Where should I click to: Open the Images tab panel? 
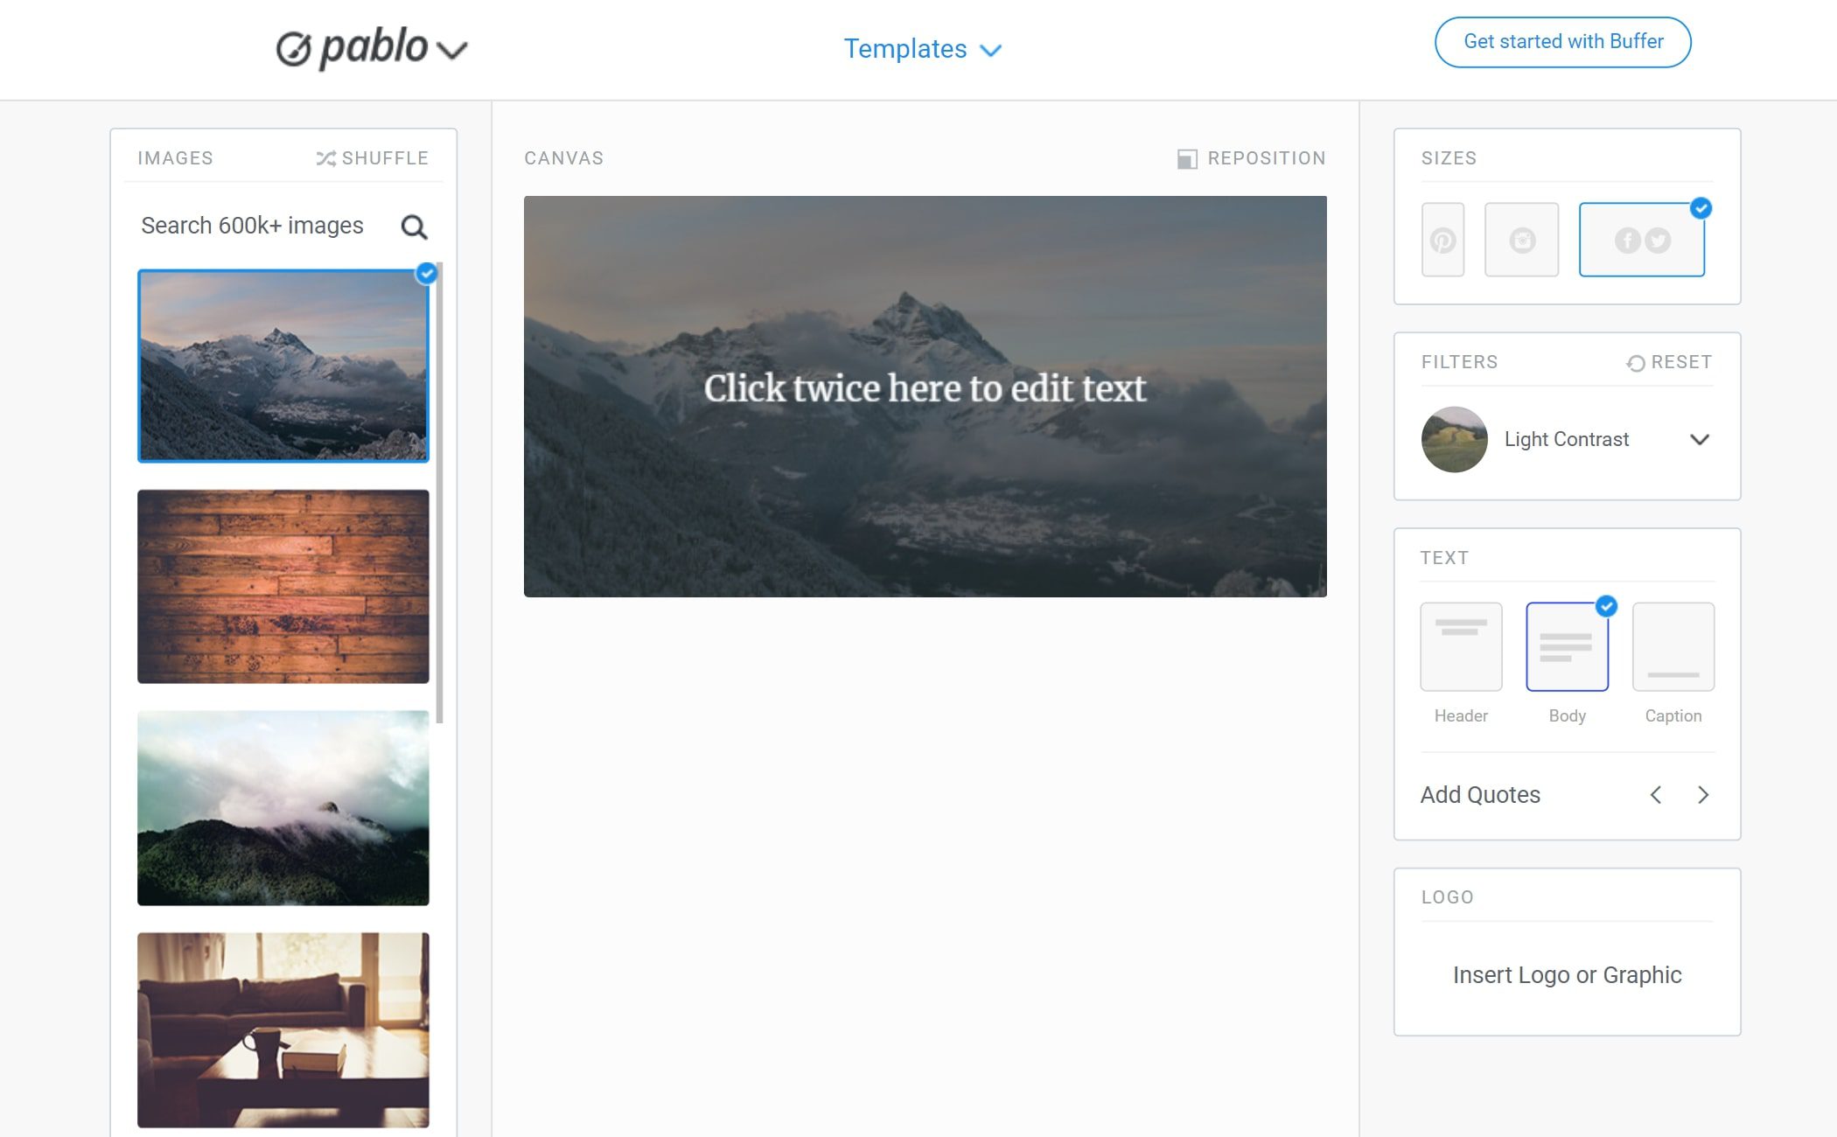tap(176, 156)
